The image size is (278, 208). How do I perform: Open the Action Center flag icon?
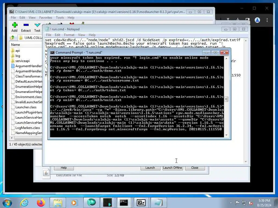point(237,203)
